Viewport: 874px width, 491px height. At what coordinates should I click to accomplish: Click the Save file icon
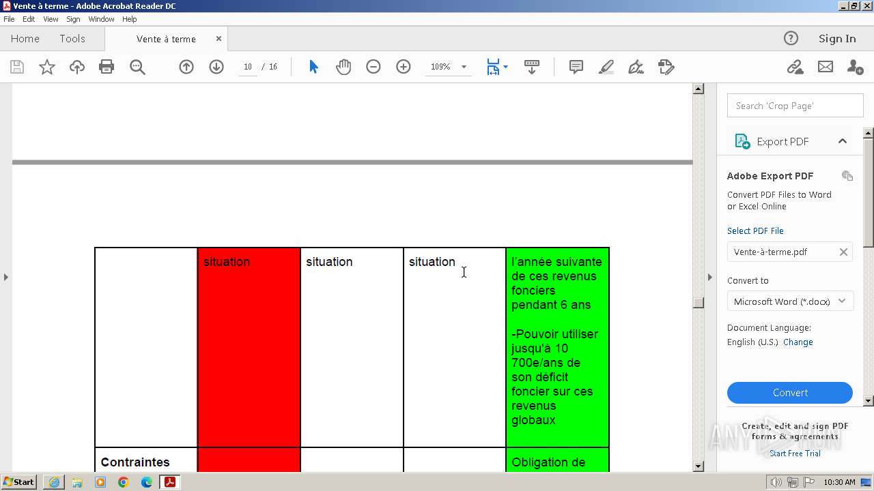coord(17,67)
